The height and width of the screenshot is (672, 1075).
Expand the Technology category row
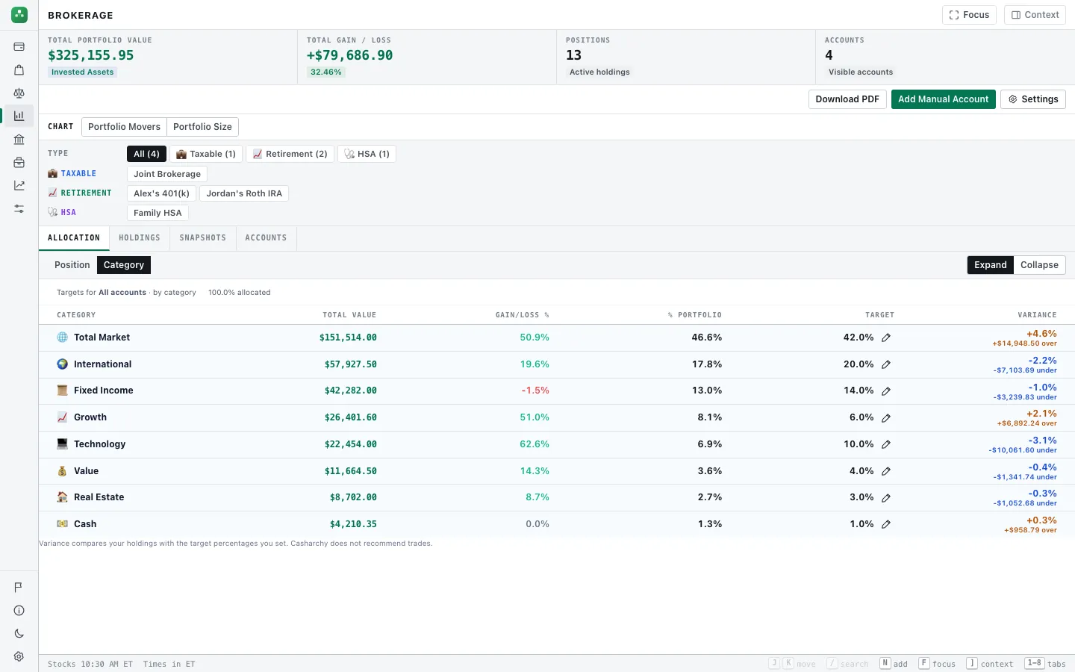[556, 444]
